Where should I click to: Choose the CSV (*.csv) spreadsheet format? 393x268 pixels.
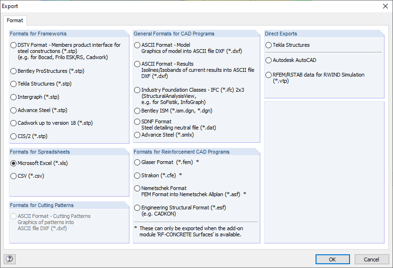tap(14, 176)
